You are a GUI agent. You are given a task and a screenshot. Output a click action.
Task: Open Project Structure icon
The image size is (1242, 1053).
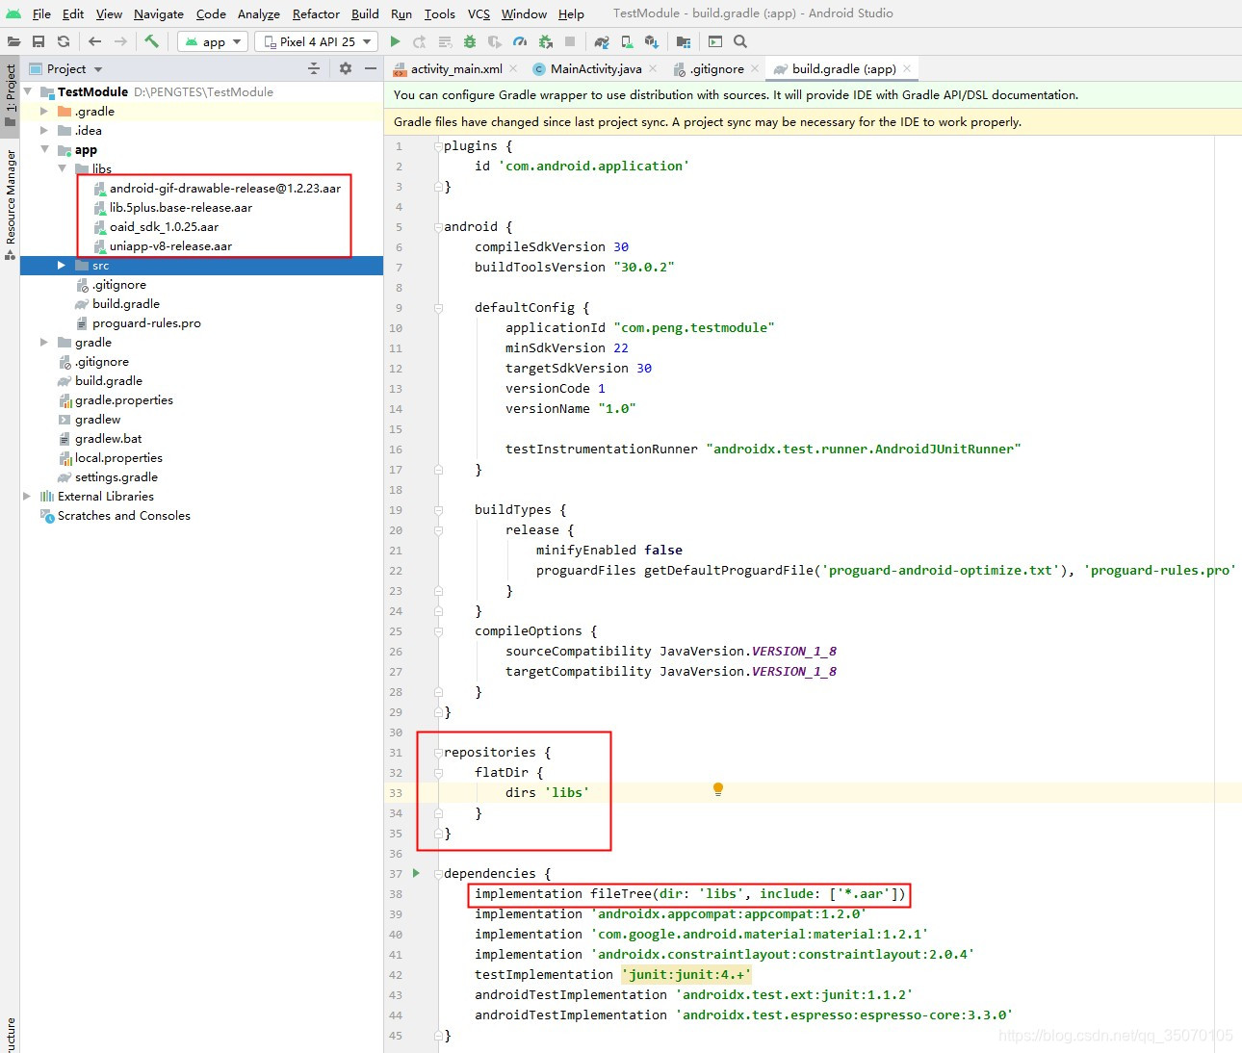click(684, 41)
